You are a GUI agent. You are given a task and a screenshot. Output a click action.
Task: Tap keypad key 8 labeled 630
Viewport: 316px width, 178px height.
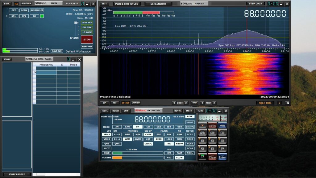(x=212, y=132)
